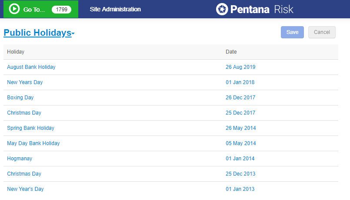The height and width of the screenshot is (200, 350).
Task: Expand the Public Holidays dropdown caret
Action: point(73,34)
